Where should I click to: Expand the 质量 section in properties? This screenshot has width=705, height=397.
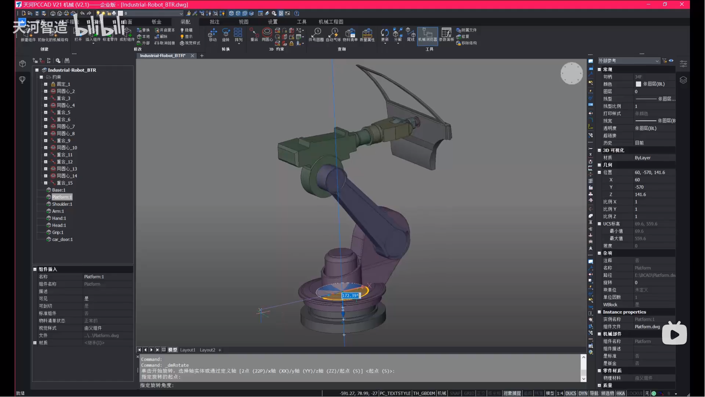[599, 385]
